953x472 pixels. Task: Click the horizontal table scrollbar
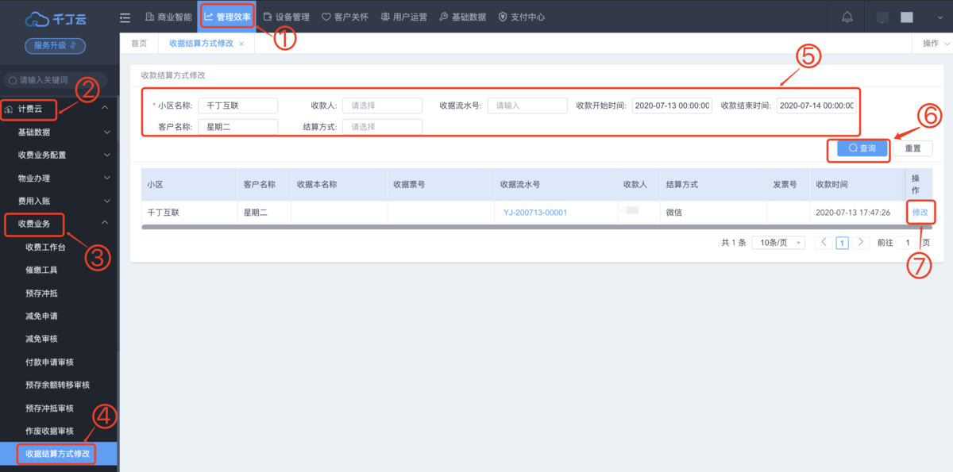[537, 228]
